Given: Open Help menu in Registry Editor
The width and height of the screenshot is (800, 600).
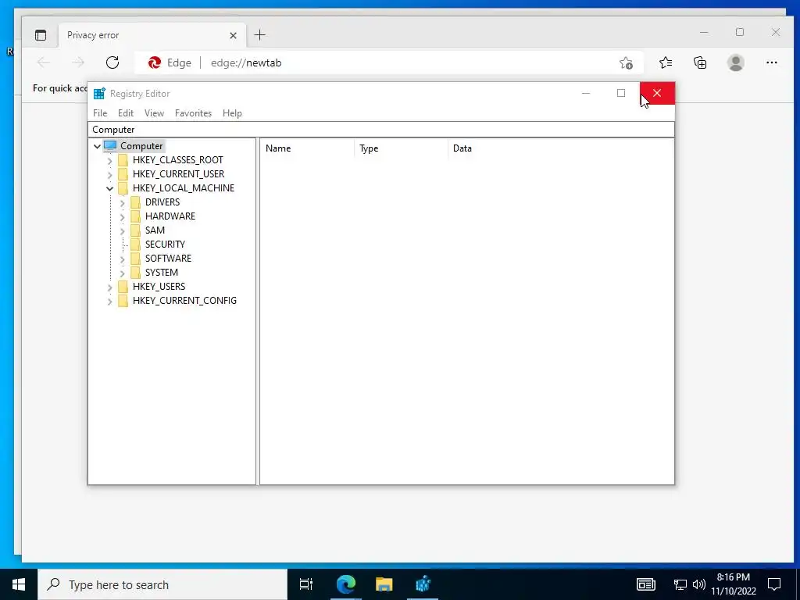Looking at the screenshot, I should click(232, 113).
